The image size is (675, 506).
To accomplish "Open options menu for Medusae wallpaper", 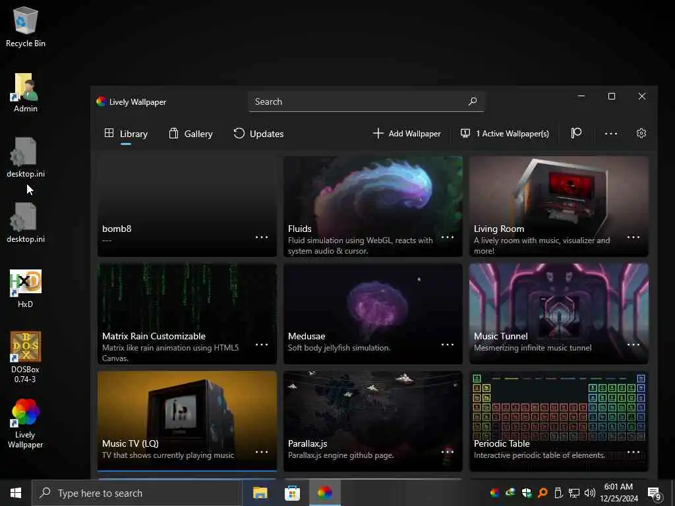I will tap(448, 345).
